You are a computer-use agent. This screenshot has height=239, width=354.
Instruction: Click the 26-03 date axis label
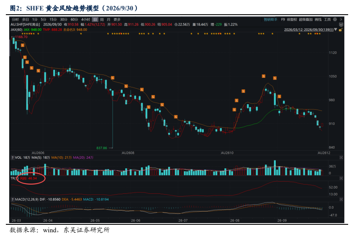coord(16,221)
